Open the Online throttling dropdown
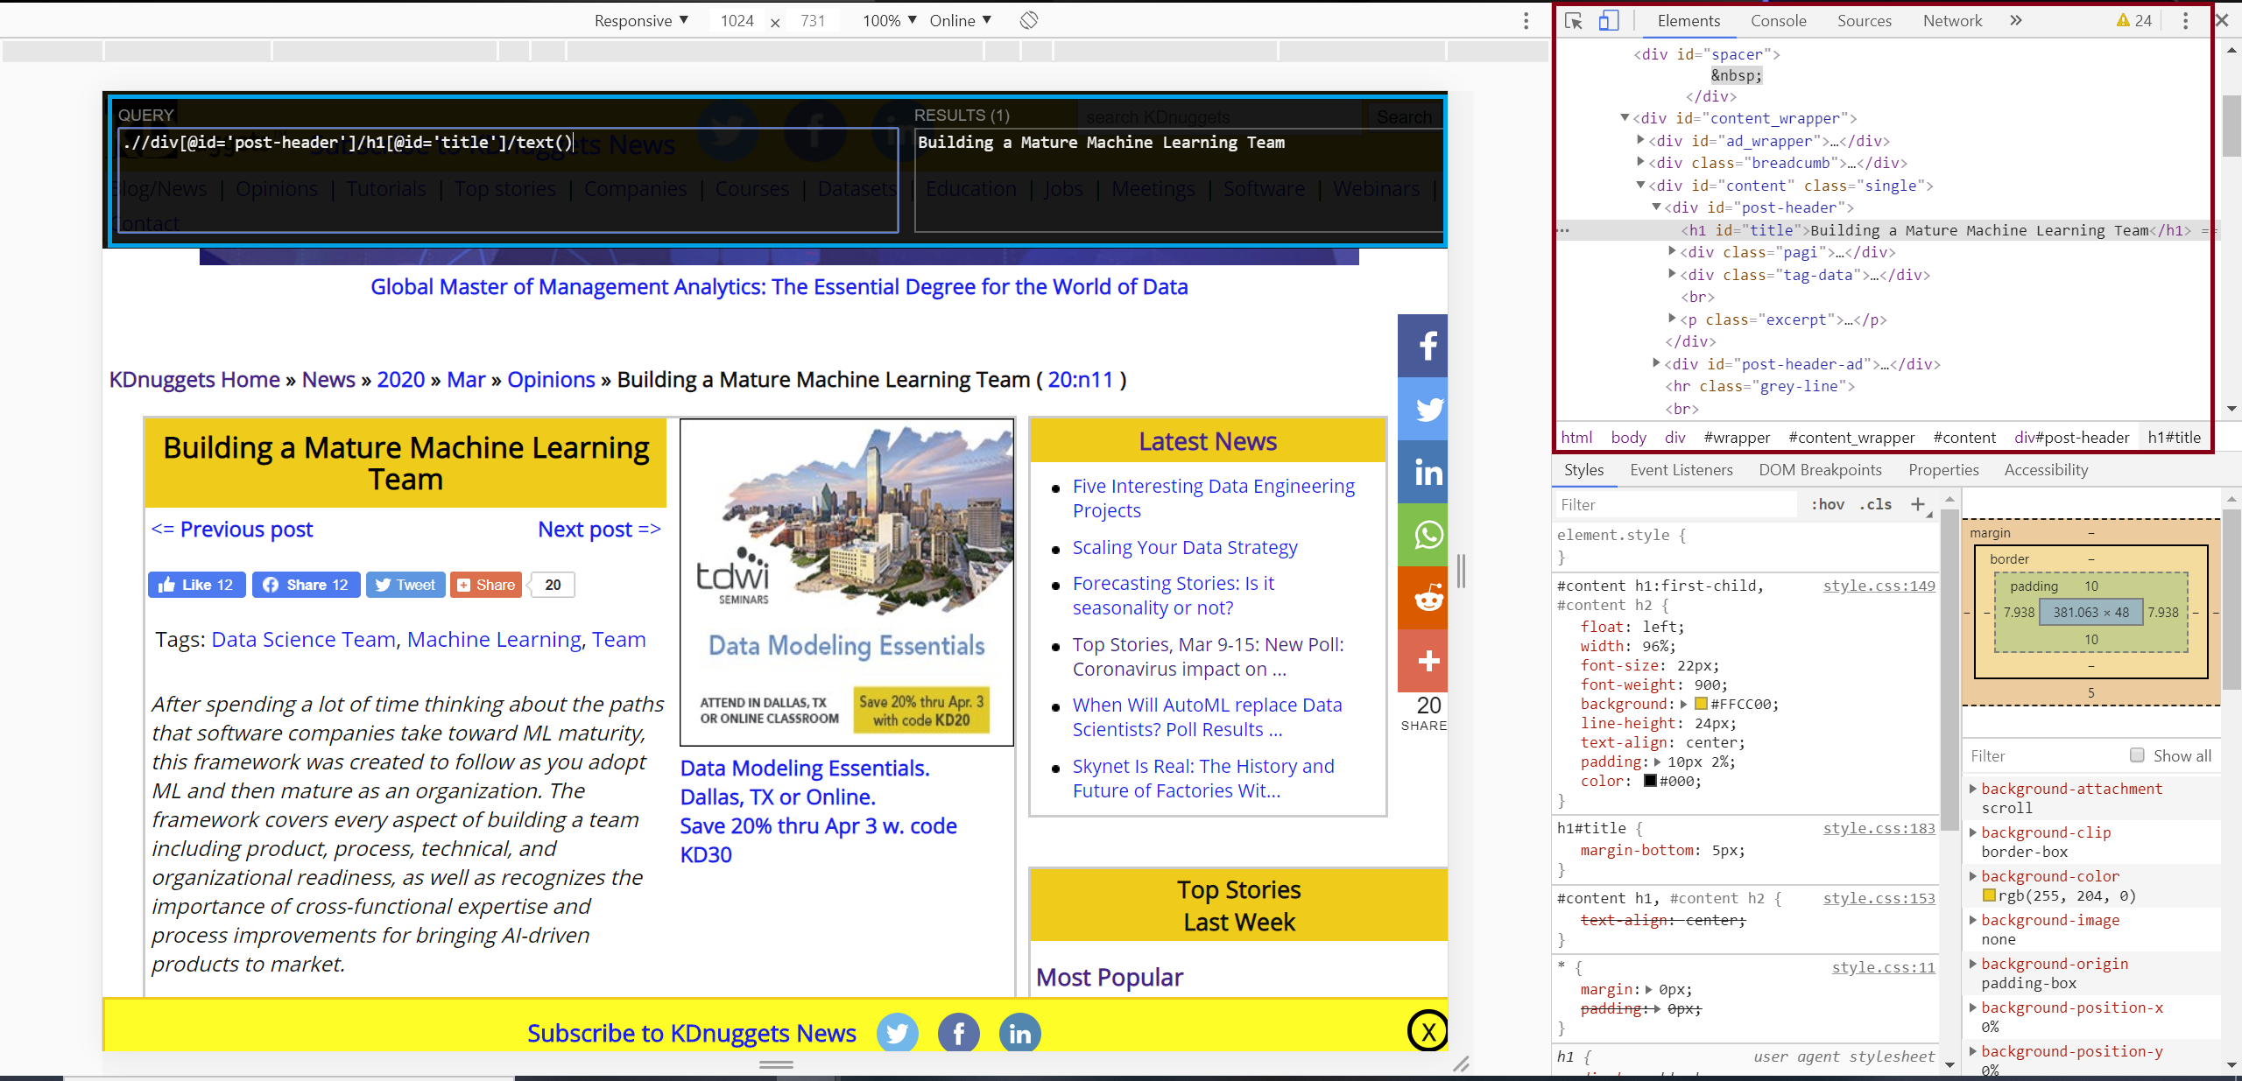2242x1081 pixels. click(x=960, y=20)
